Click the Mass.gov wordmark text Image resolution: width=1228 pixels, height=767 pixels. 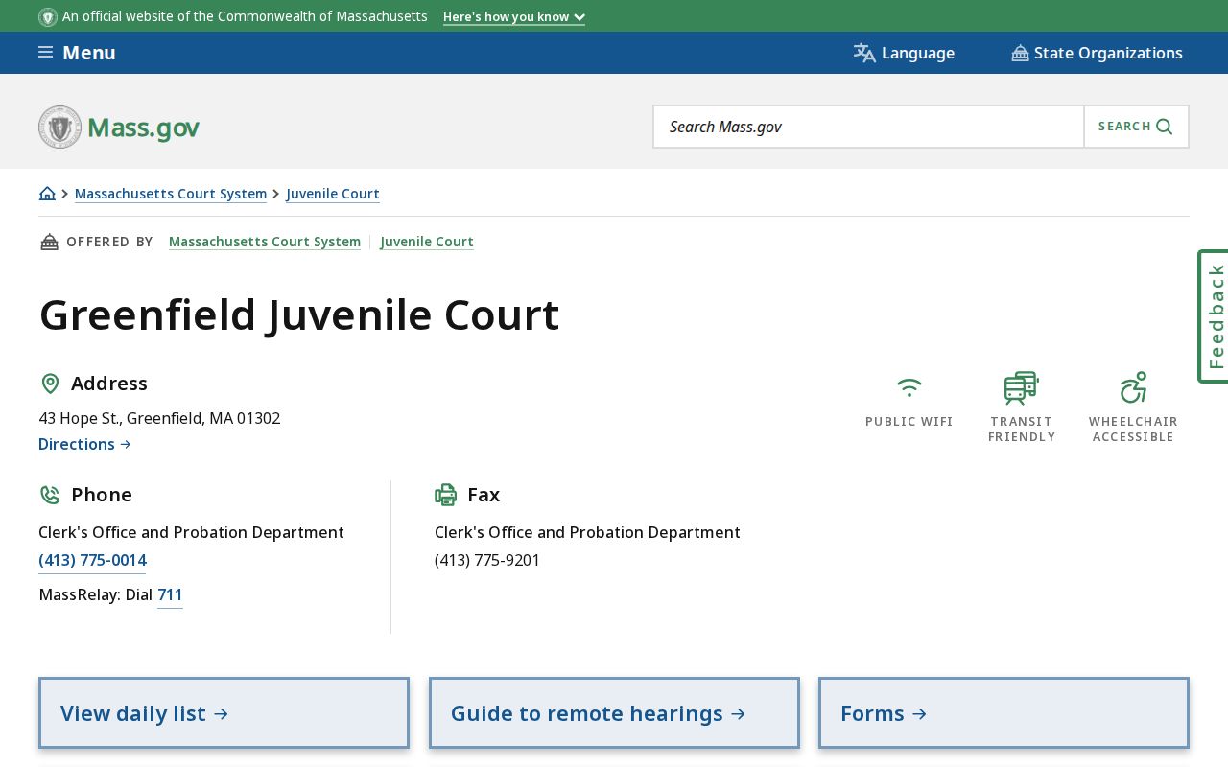pyautogui.click(x=144, y=128)
